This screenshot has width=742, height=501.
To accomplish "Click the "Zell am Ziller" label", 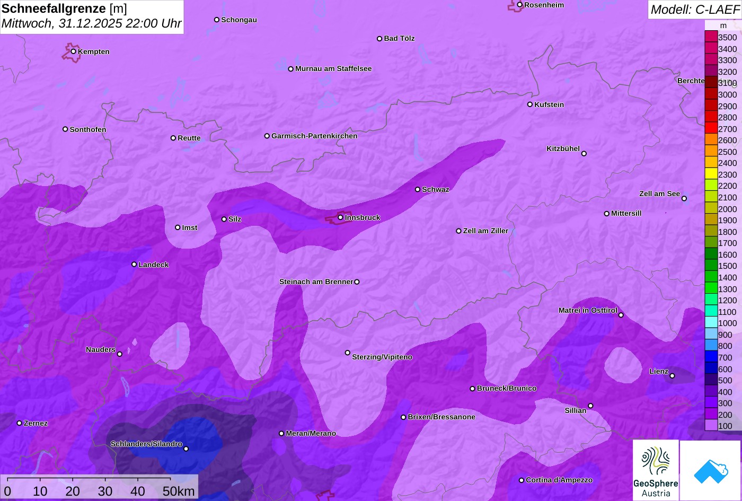I will pyautogui.click(x=485, y=231).
